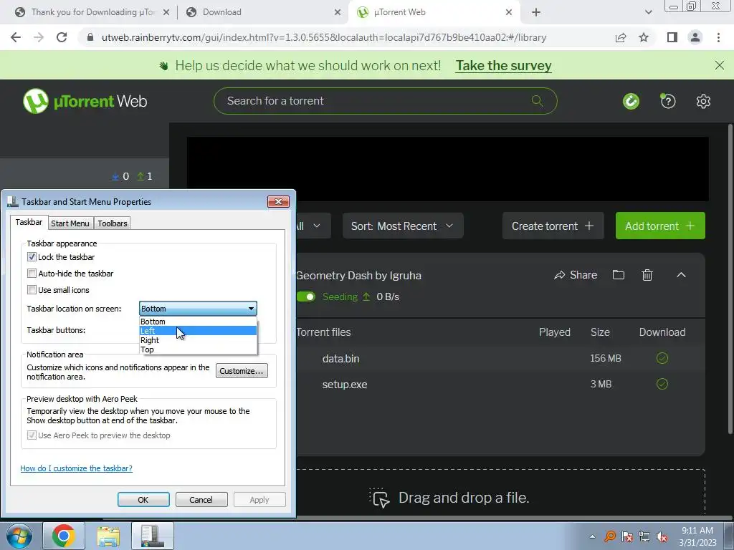Click Action Center flag tray icon
The height and width of the screenshot is (550, 734).
point(627,536)
